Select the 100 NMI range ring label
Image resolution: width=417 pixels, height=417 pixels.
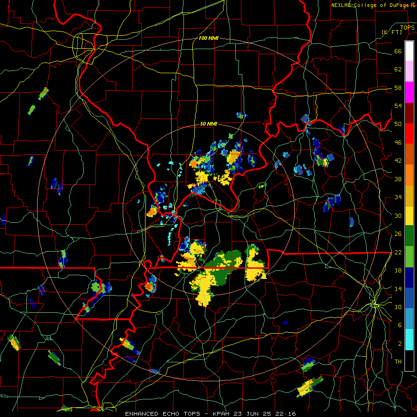point(208,38)
